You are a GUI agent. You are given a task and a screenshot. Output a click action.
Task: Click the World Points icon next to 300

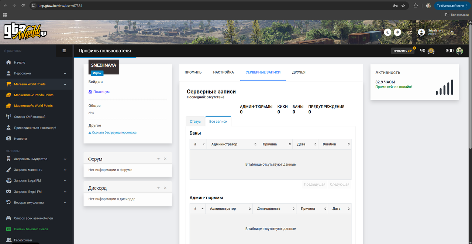click(x=459, y=51)
